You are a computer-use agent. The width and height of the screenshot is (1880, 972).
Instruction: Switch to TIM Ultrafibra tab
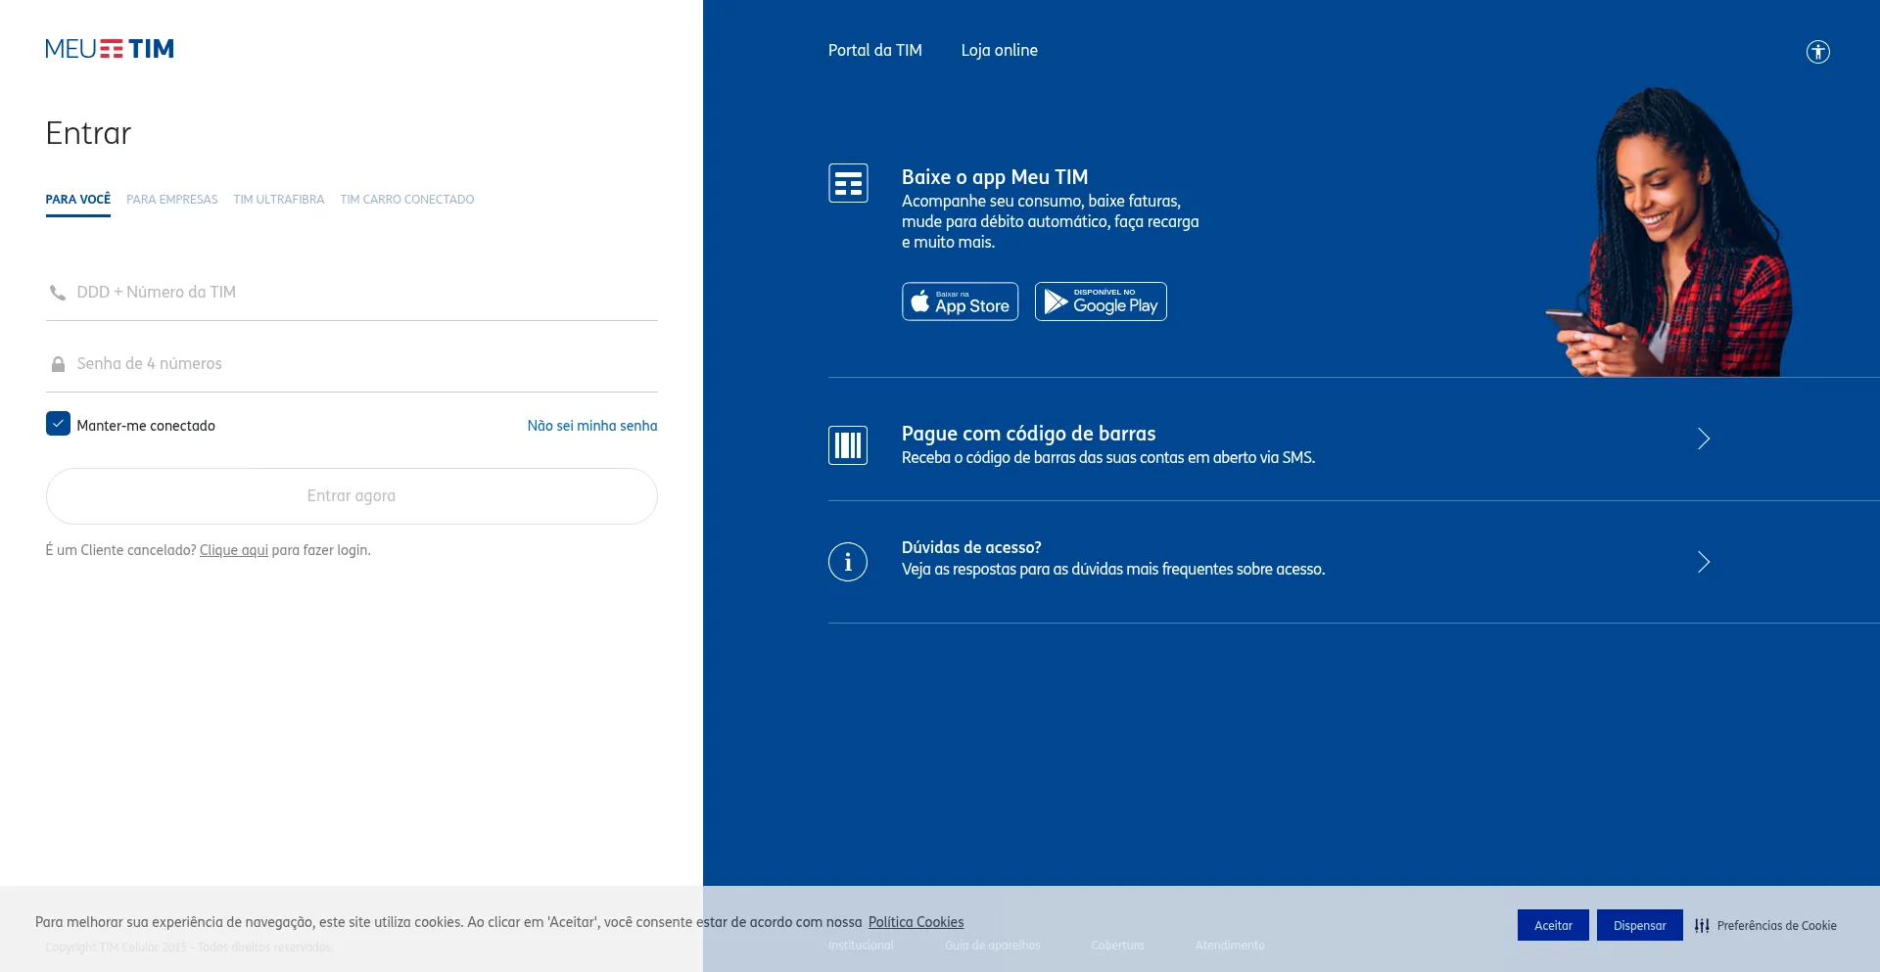(279, 200)
